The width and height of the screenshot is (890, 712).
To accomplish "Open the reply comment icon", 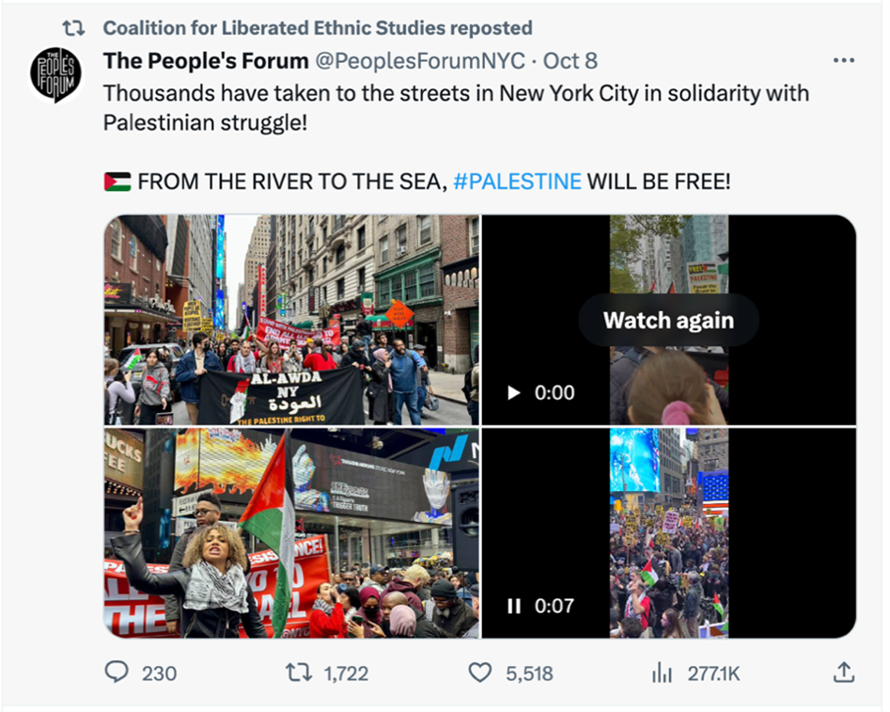I will (x=117, y=672).
